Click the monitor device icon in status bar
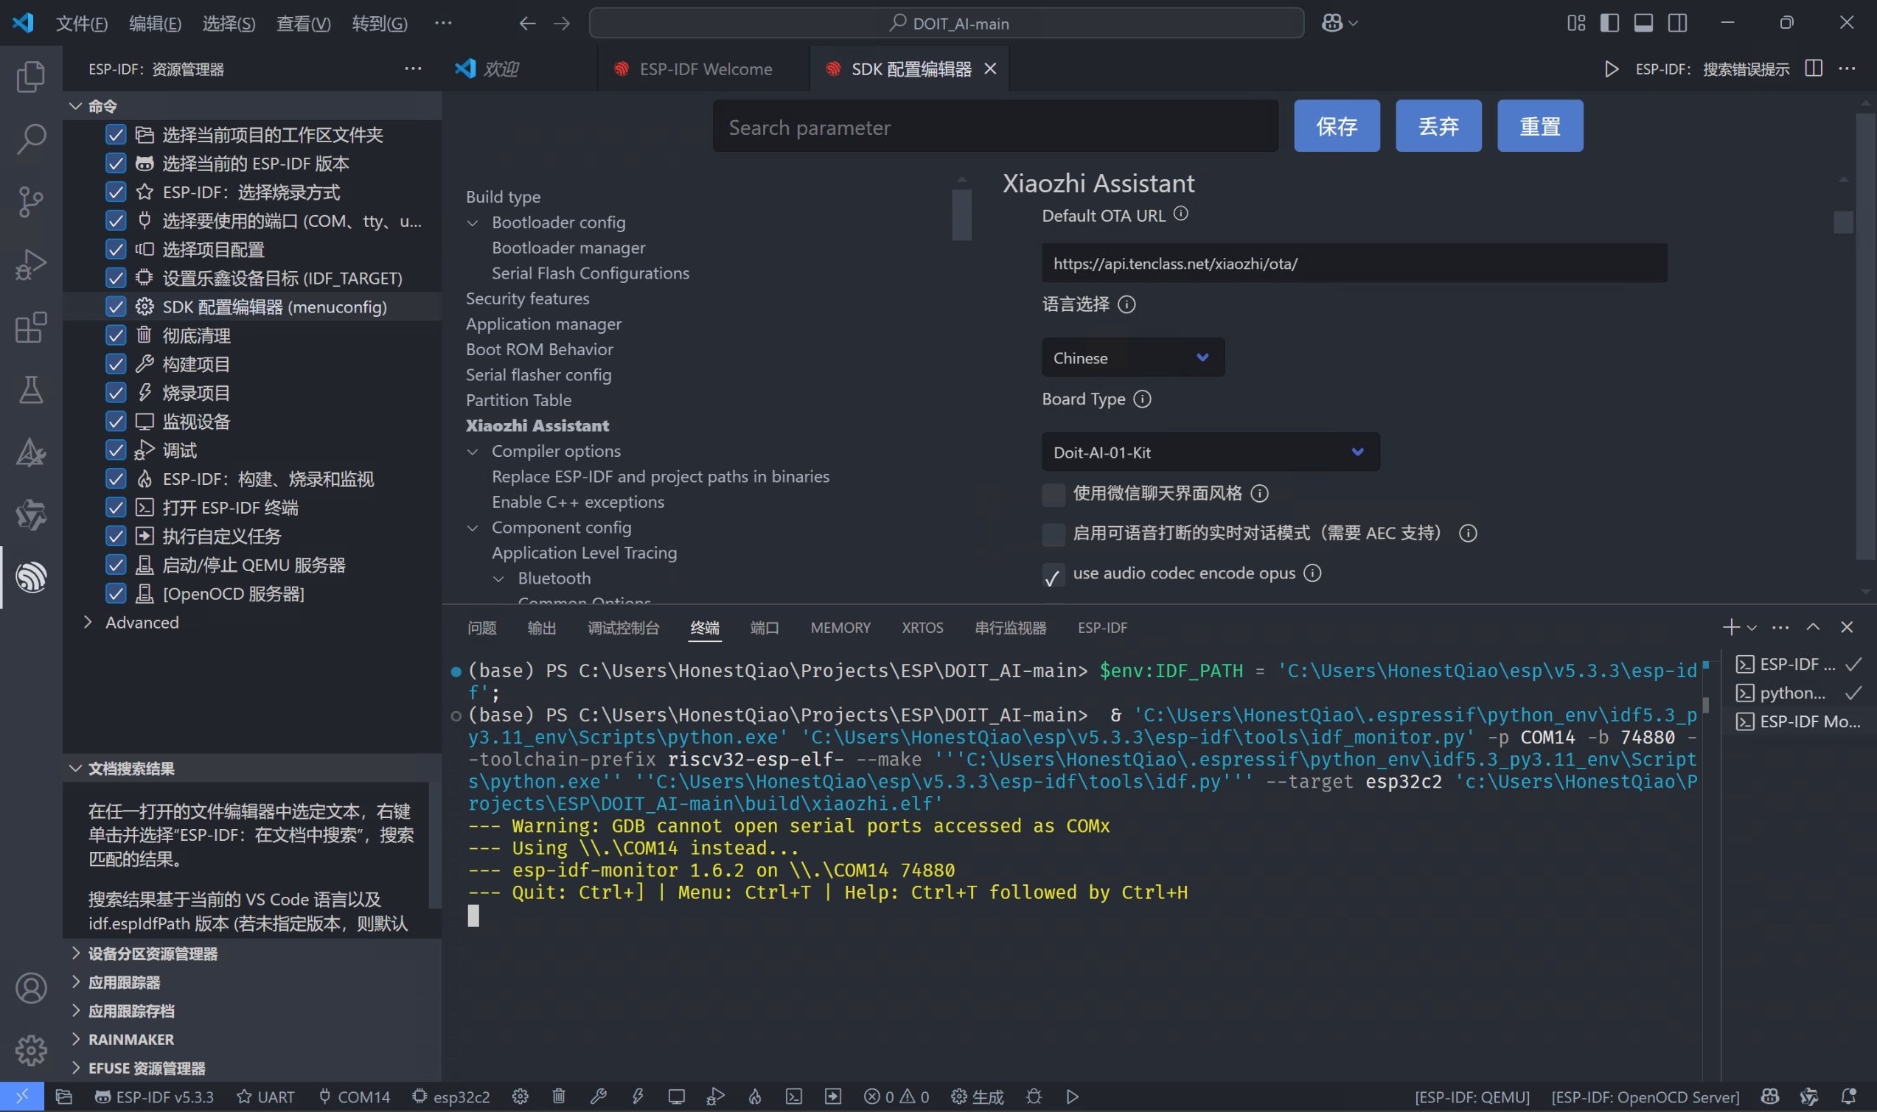 point(676,1097)
